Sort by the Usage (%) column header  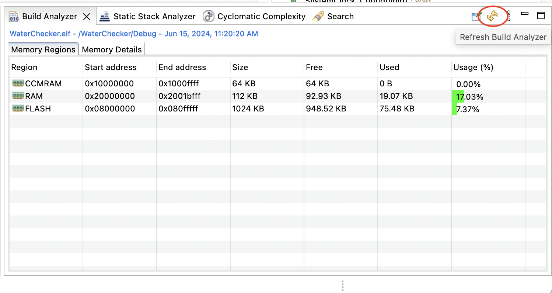pos(473,68)
